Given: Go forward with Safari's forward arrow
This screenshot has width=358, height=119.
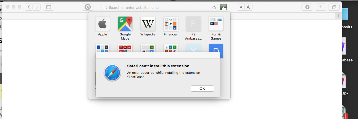Looking at the screenshot, I should coord(37,7).
